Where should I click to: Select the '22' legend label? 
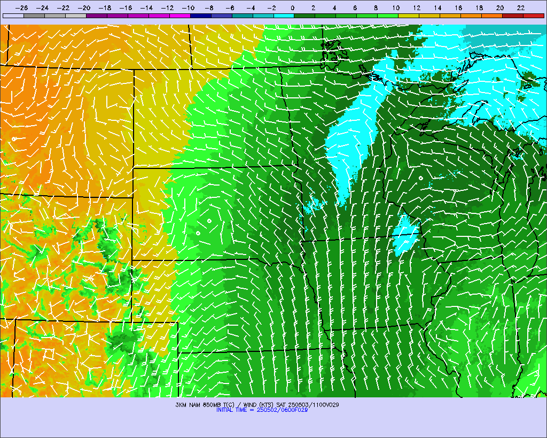tap(520, 8)
